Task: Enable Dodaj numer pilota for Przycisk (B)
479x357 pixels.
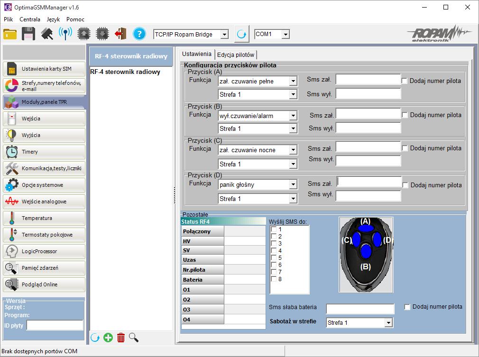Action: 405,115
